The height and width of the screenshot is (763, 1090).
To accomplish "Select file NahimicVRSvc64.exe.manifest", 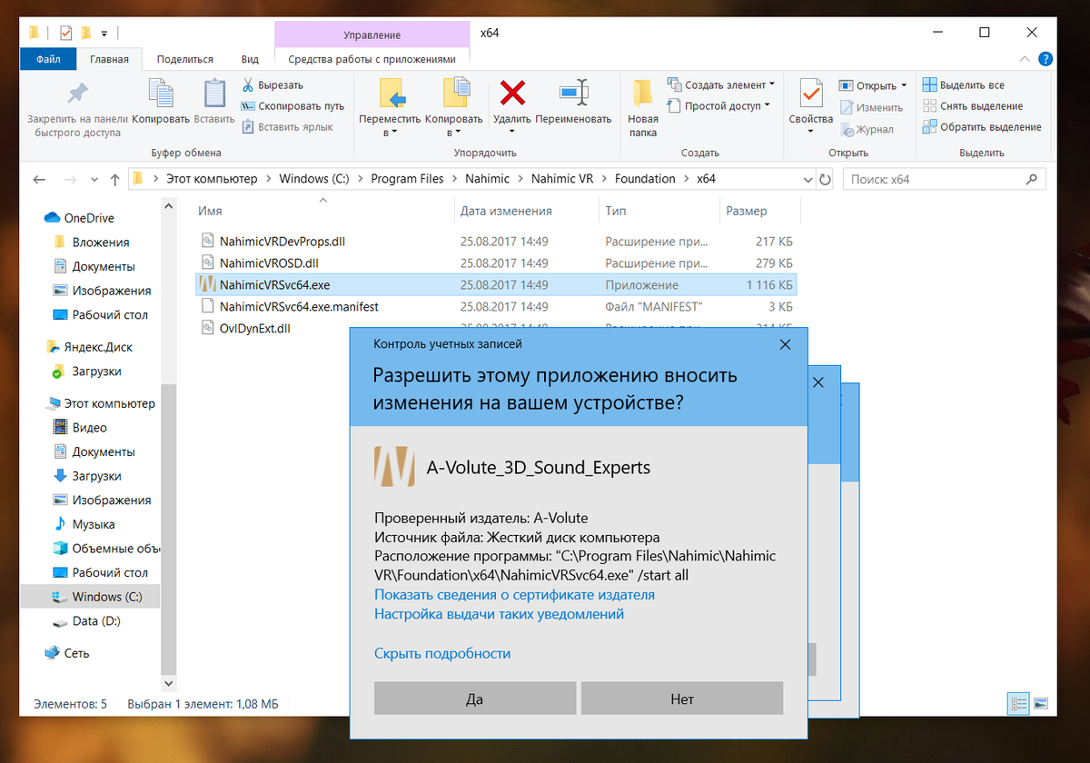I will 299,307.
